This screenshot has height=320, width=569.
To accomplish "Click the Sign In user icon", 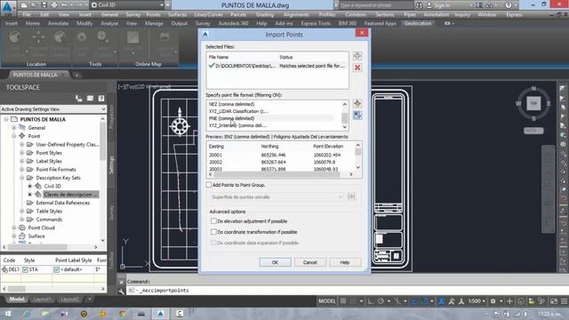I will 429,5.
